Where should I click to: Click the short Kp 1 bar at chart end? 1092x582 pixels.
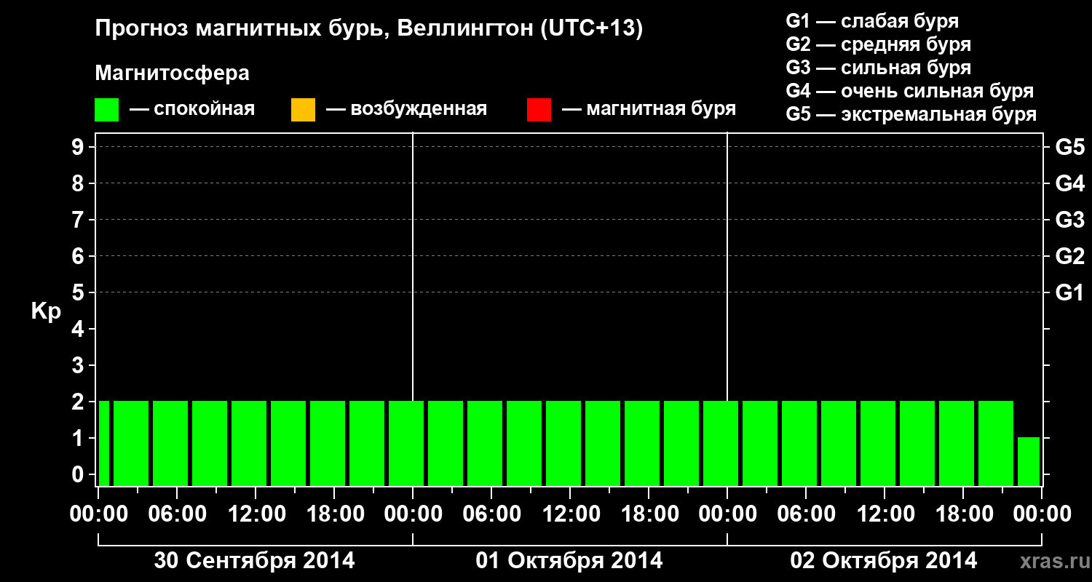point(1029,461)
